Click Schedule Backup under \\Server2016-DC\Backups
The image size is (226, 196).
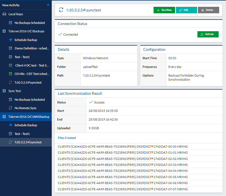[x=26, y=40]
